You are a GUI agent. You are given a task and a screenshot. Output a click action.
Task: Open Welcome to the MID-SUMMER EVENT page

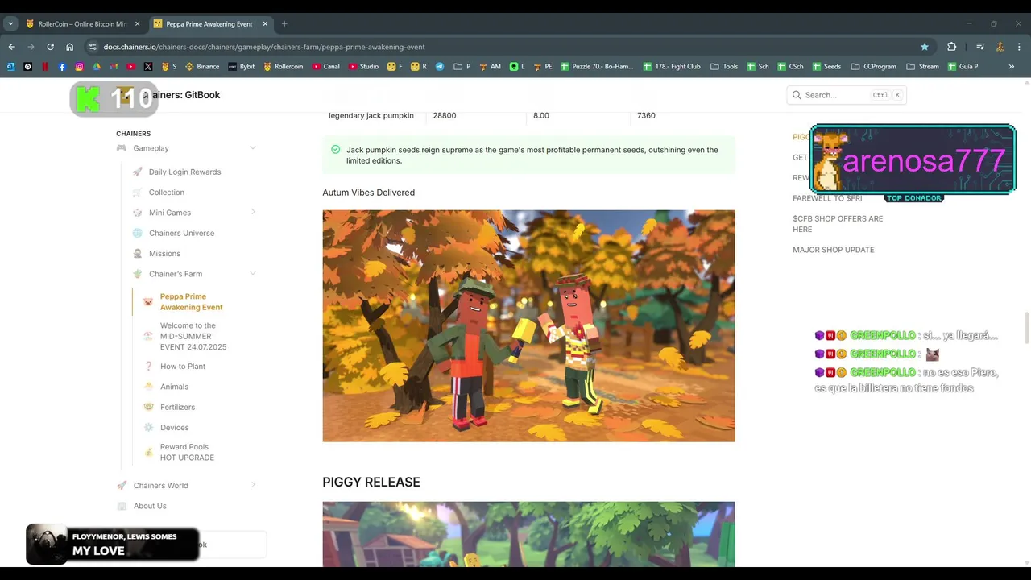[193, 336]
